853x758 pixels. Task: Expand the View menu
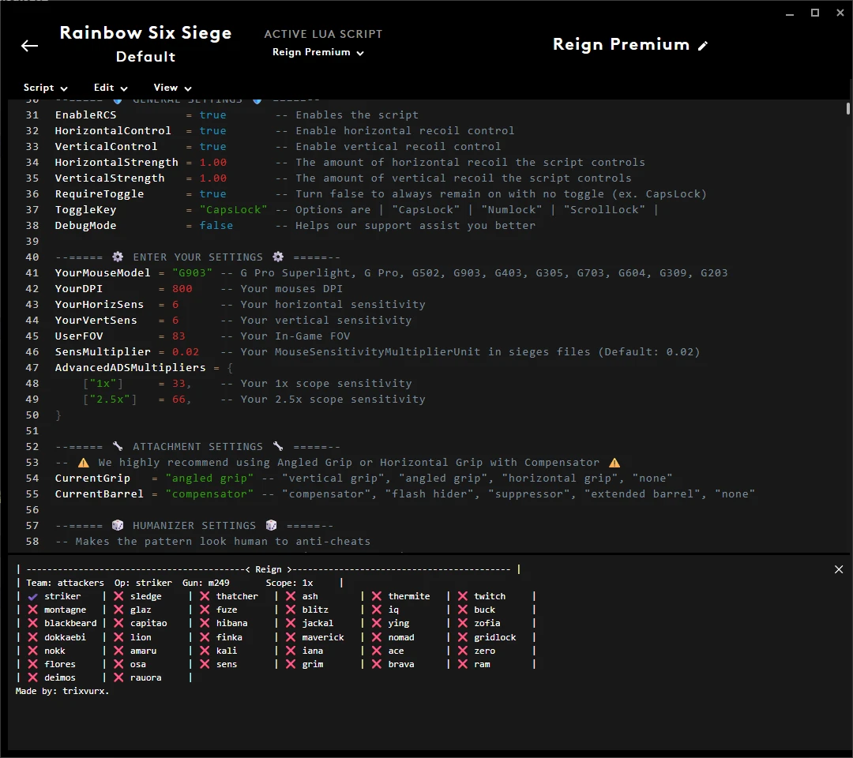(172, 88)
